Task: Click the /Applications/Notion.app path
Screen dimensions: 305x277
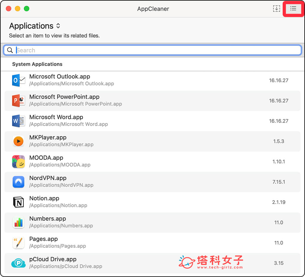Action: point(58,205)
